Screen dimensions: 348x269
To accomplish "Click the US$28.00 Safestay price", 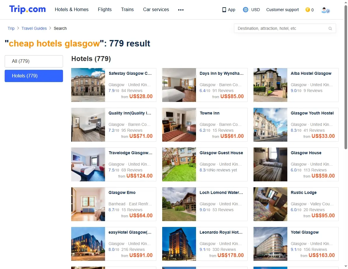I will [x=141, y=96].
